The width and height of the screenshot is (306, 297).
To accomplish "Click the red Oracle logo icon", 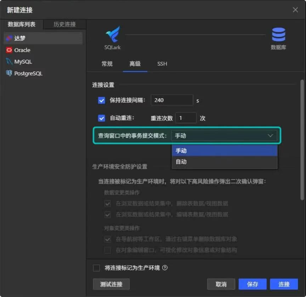I will point(9,50).
